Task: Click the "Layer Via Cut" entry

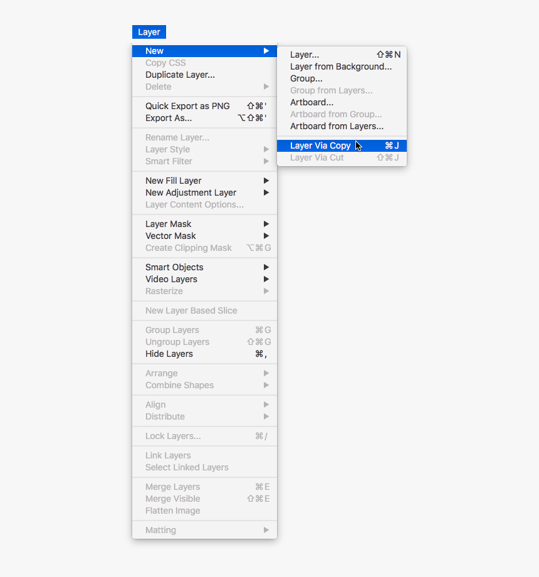Action: 318,157
